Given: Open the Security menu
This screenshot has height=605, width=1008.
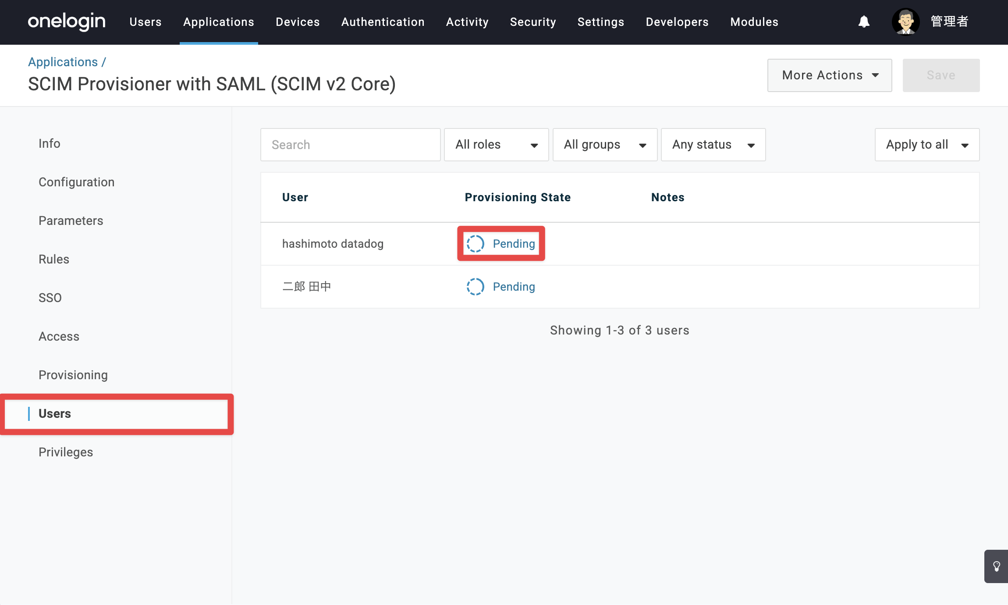Looking at the screenshot, I should 533,22.
